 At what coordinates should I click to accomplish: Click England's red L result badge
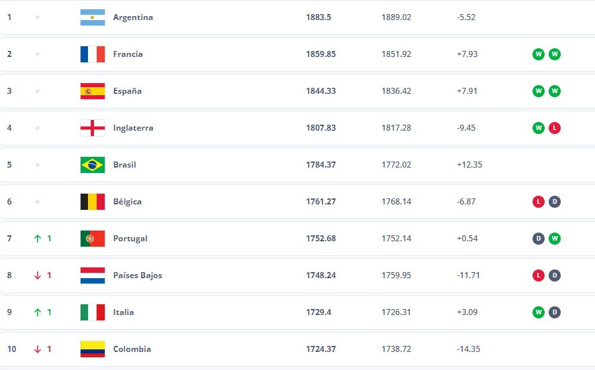pos(555,128)
